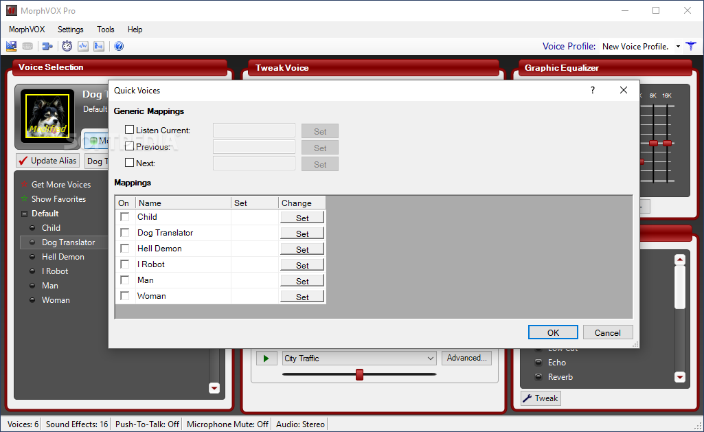The width and height of the screenshot is (704, 432).
Task: Click Set button for Woman mapping
Action: pos(302,297)
